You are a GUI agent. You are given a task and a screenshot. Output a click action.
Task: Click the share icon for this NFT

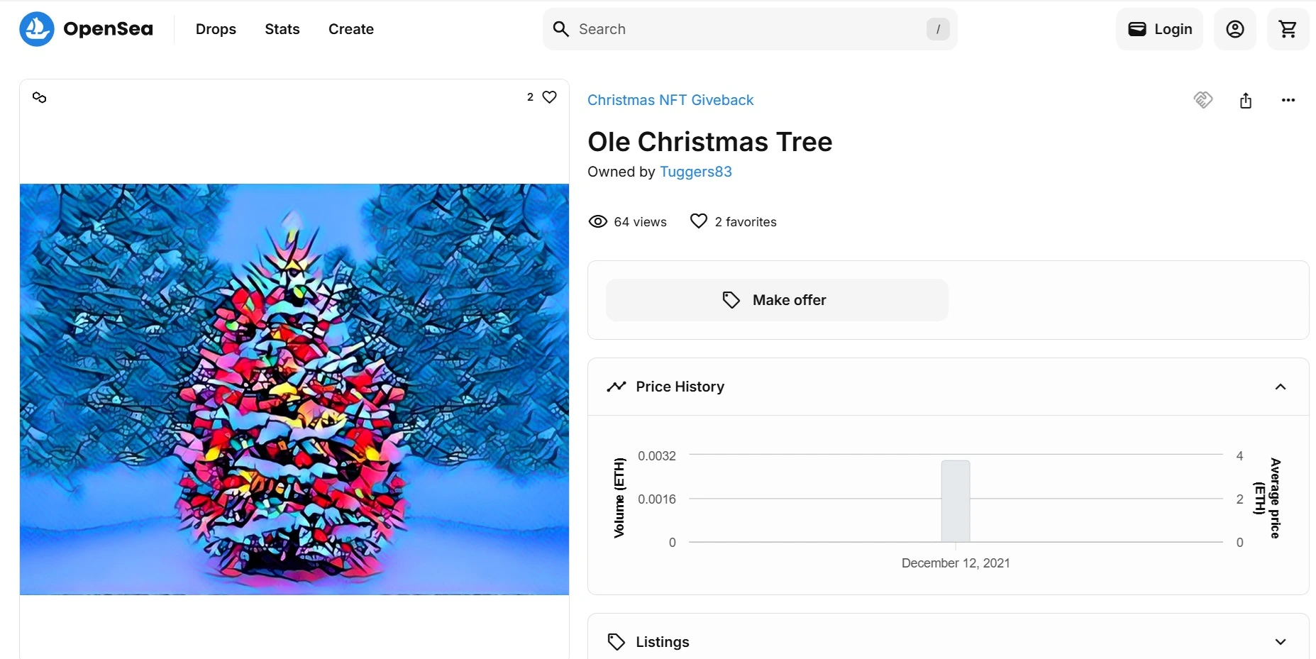(1246, 100)
